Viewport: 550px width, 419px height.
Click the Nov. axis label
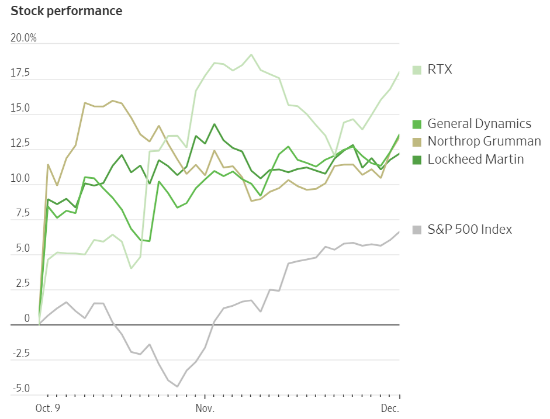point(205,408)
